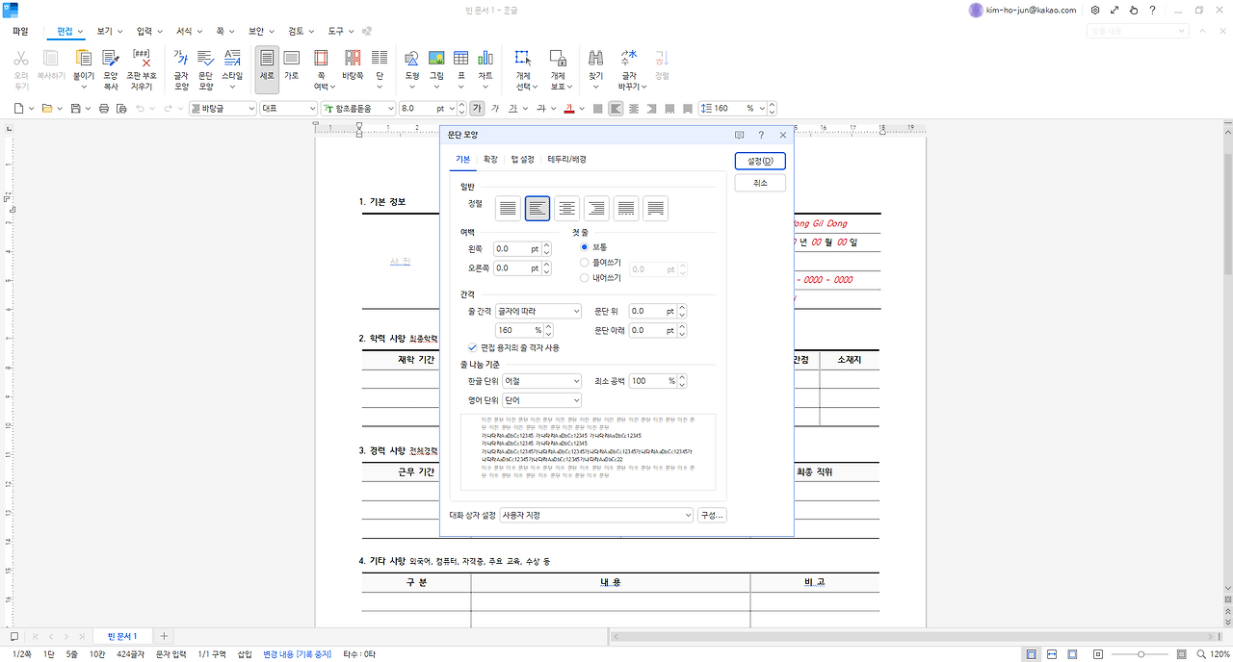Open 대화 상자 설정 사용자 지정 dropdown
The width and height of the screenshot is (1233, 662).
596,516
